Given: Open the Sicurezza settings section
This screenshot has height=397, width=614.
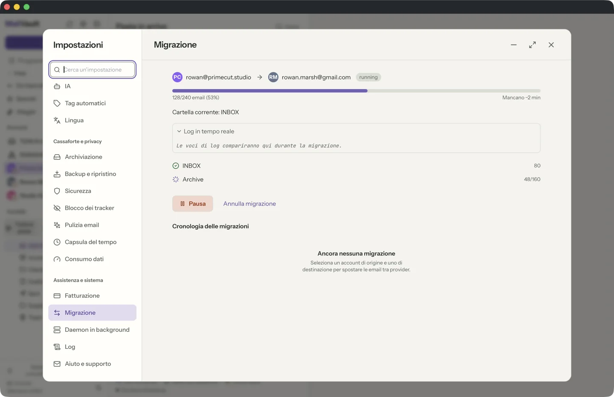Looking at the screenshot, I should click(92, 191).
